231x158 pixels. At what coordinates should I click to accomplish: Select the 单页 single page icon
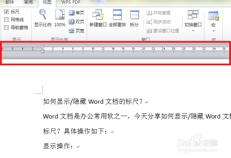coord(72,13)
